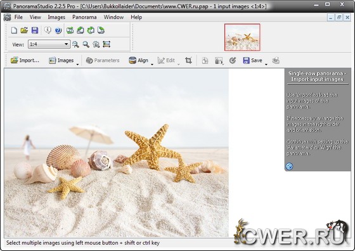Click the print icon next to Save
The width and height of the screenshot is (355, 251).
[x=276, y=60]
